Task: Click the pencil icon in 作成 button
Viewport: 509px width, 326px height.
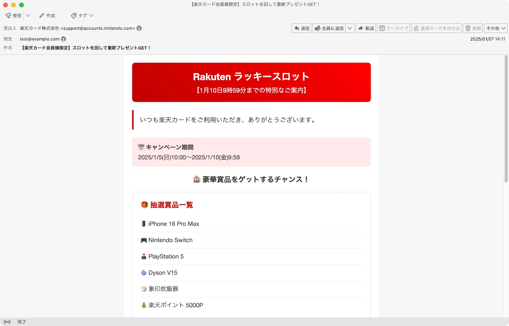Action: [42, 15]
